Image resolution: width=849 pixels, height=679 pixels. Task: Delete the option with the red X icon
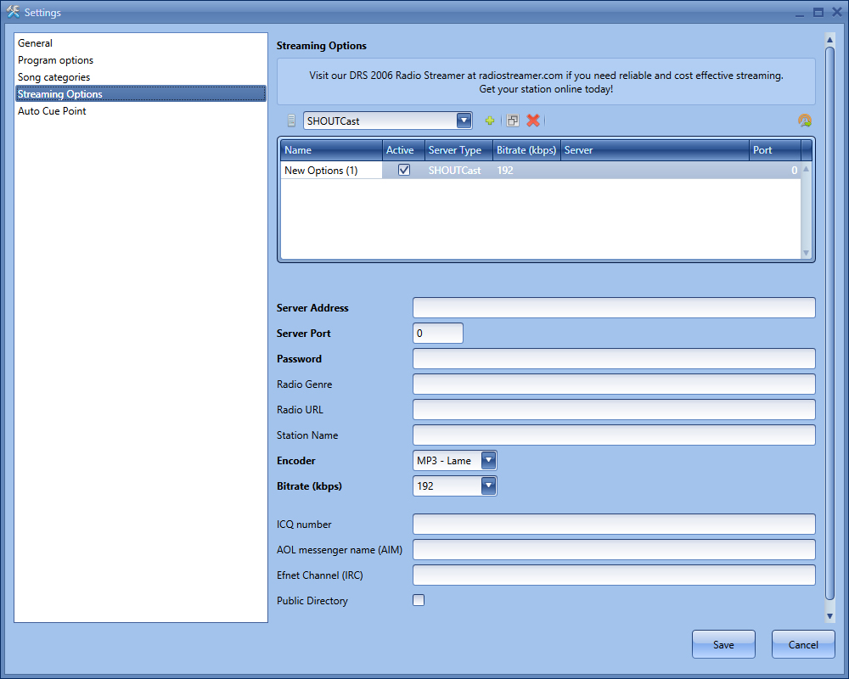tap(533, 121)
